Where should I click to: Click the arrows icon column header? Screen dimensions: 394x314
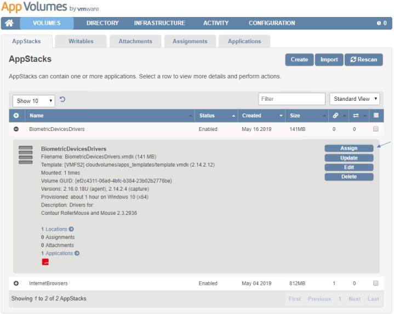[x=355, y=116]
